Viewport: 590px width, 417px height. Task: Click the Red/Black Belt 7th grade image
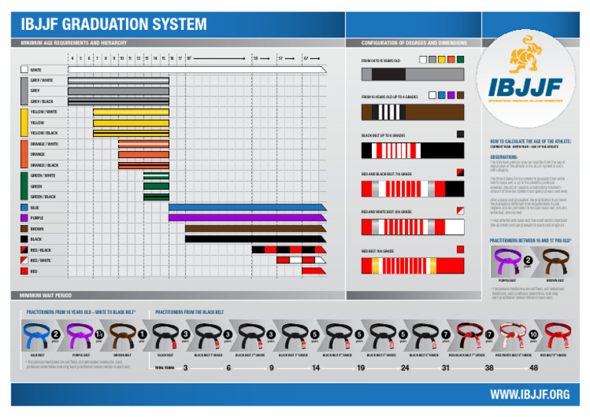click(469, 336)
